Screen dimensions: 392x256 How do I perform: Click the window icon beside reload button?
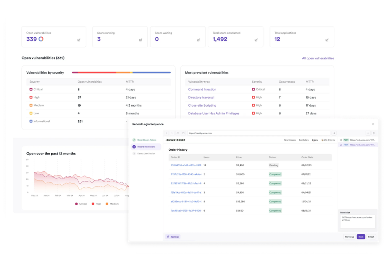[x=183, y=133]
